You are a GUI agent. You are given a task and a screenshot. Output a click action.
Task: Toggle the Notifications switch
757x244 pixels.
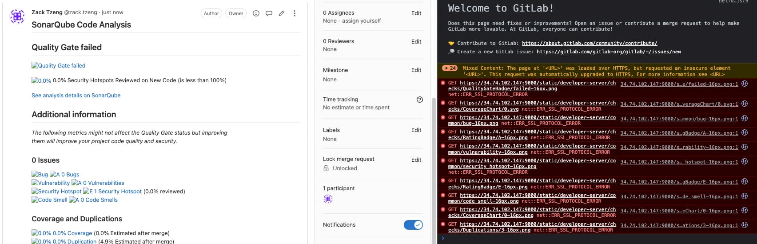[413, 225]
